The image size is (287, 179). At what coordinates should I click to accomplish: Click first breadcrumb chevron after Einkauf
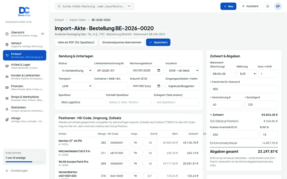(67, 20)
